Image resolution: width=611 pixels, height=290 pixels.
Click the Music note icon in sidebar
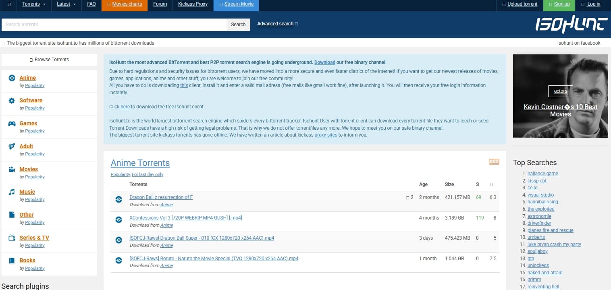(x=12, y=192)
